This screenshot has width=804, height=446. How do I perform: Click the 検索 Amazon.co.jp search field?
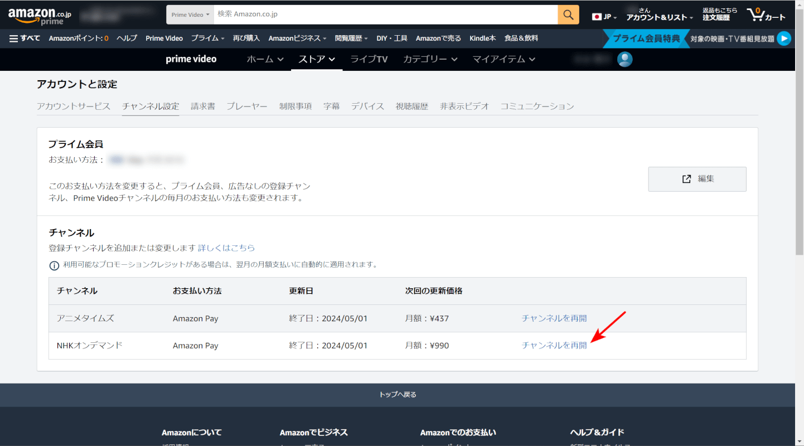point(386,14)
